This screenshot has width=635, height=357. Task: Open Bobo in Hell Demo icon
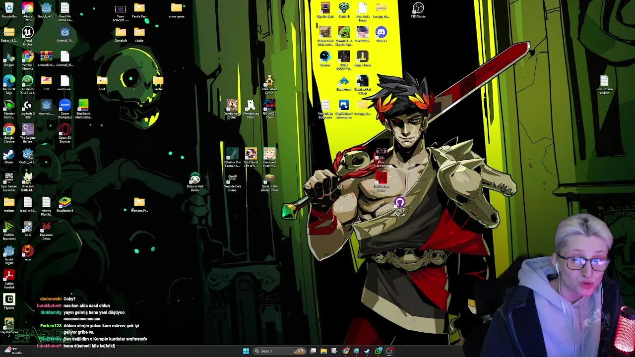pos(195,182)
